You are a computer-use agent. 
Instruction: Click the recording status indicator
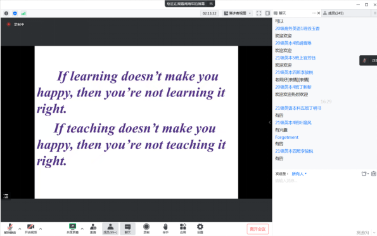click(16, 24)
